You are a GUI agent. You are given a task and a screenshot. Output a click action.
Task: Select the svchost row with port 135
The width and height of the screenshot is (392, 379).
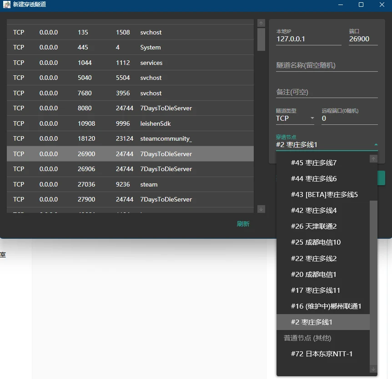point(130,32)
